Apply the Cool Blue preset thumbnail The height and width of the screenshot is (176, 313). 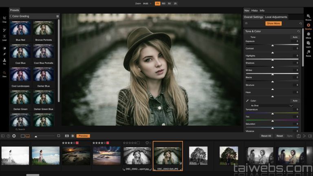20,52
